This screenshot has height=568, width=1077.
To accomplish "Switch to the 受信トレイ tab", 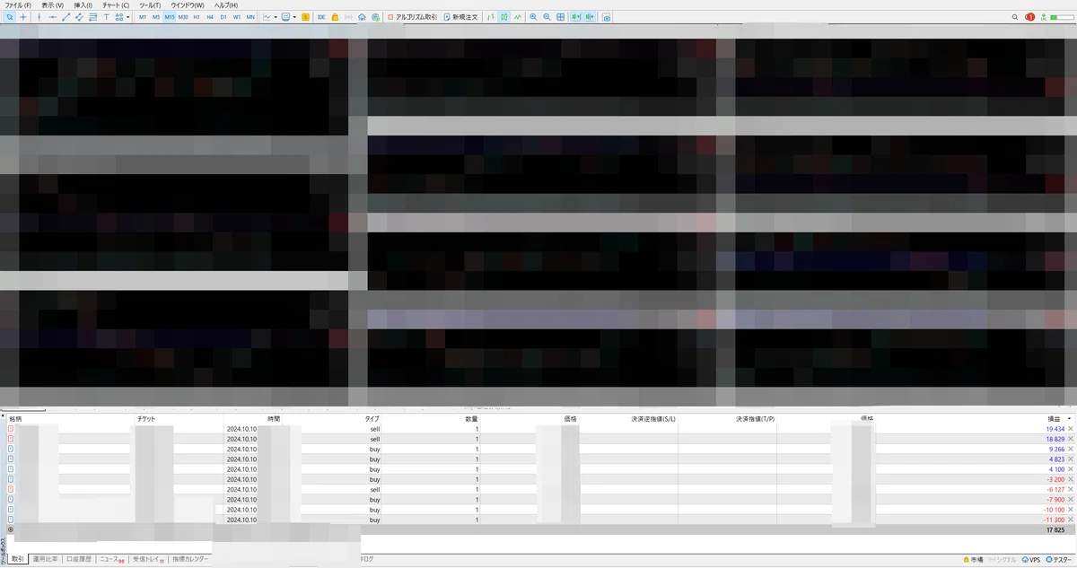I will pyautogui.click(x=148, y=559).
